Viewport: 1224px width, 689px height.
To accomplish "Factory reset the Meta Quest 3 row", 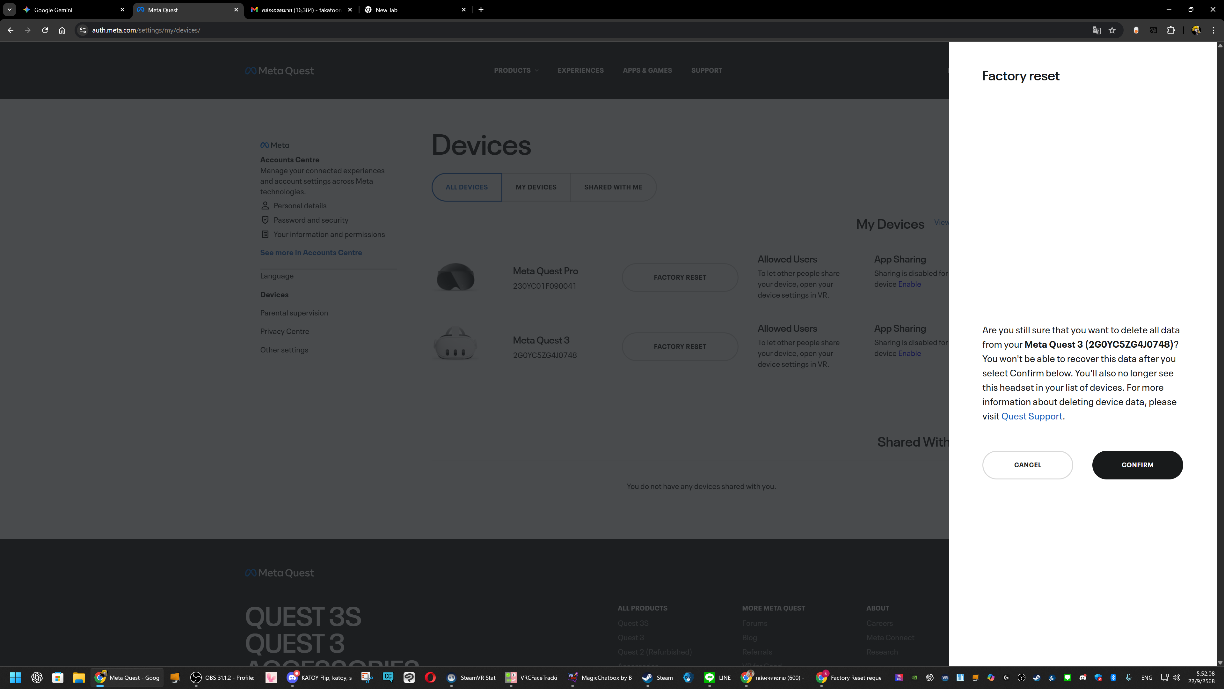I will click(x=680, y=346).
